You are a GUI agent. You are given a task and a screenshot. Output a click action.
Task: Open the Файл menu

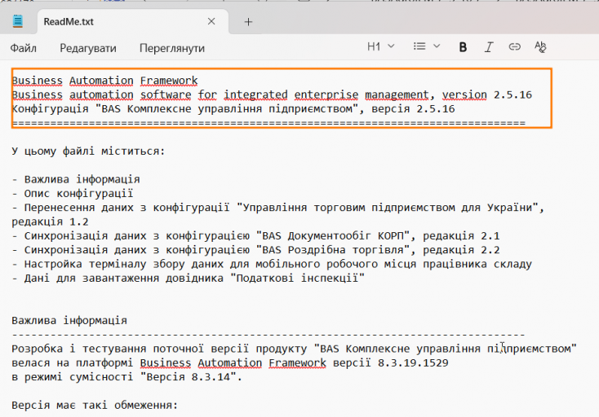(x=24, y=48)
